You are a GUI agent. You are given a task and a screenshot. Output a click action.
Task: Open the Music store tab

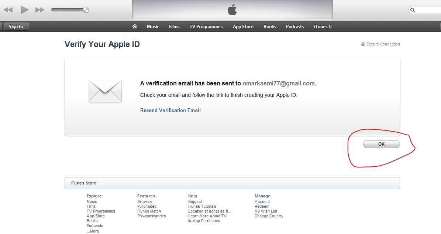point(153,27)
